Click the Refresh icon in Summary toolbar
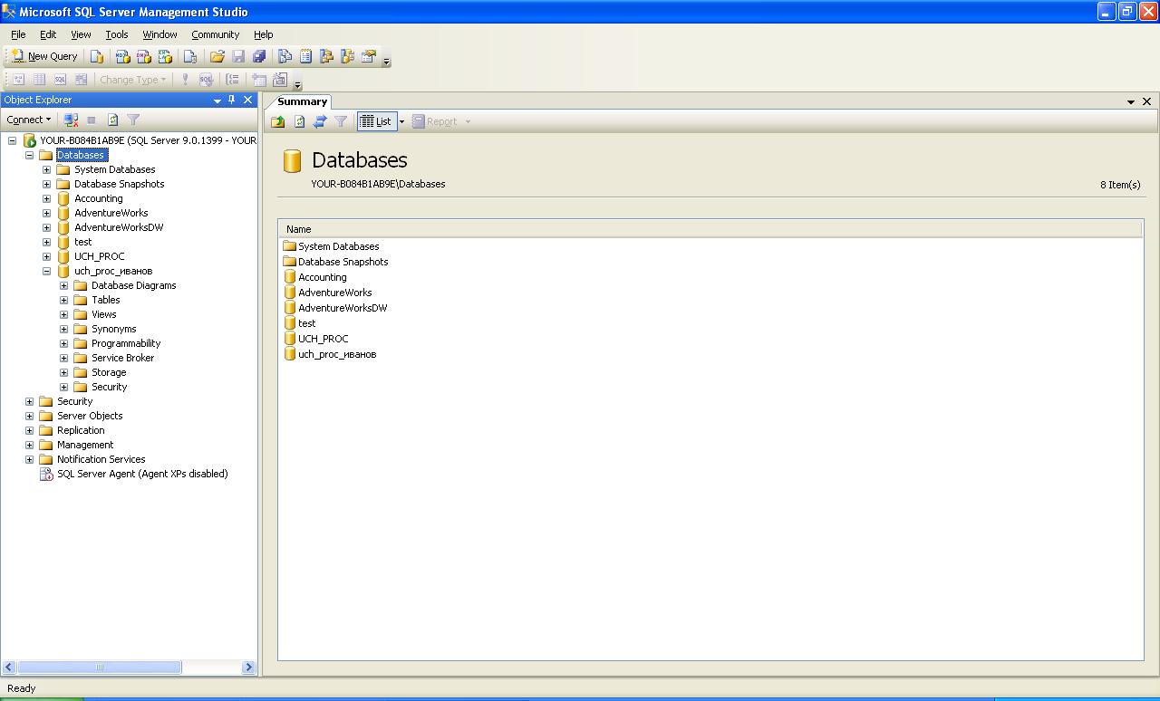The image size is (1160, 701). click(299, 121)
